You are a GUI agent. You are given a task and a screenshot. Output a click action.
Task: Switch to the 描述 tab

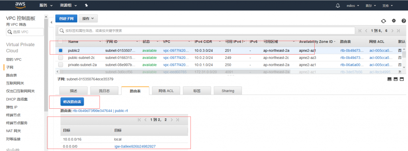coord(73,91)
